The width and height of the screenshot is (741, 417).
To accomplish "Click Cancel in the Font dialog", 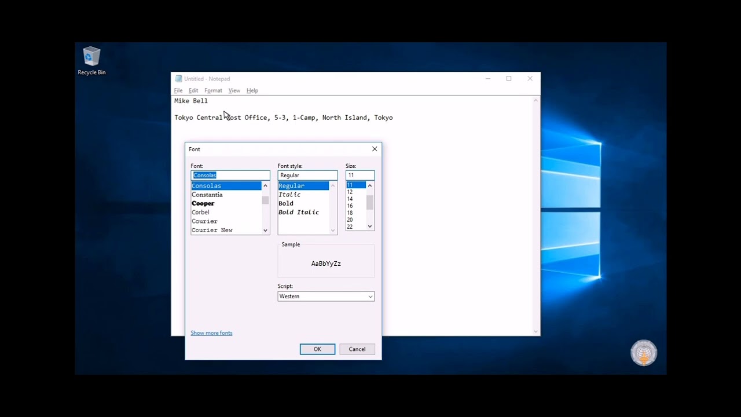I will [357, 349].
